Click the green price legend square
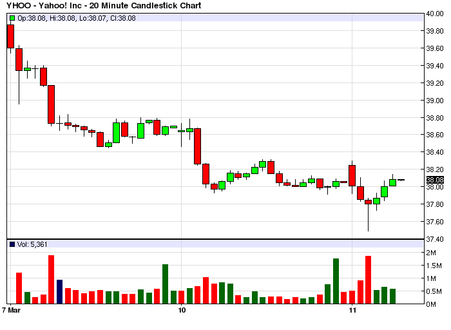Screen dimensions: 451x330 pos(12,18)
